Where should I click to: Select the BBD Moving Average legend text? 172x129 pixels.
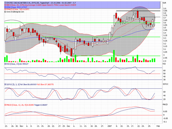click(x=41, y=5)
